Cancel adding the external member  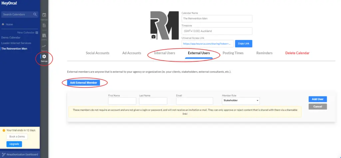click(317, 107)
